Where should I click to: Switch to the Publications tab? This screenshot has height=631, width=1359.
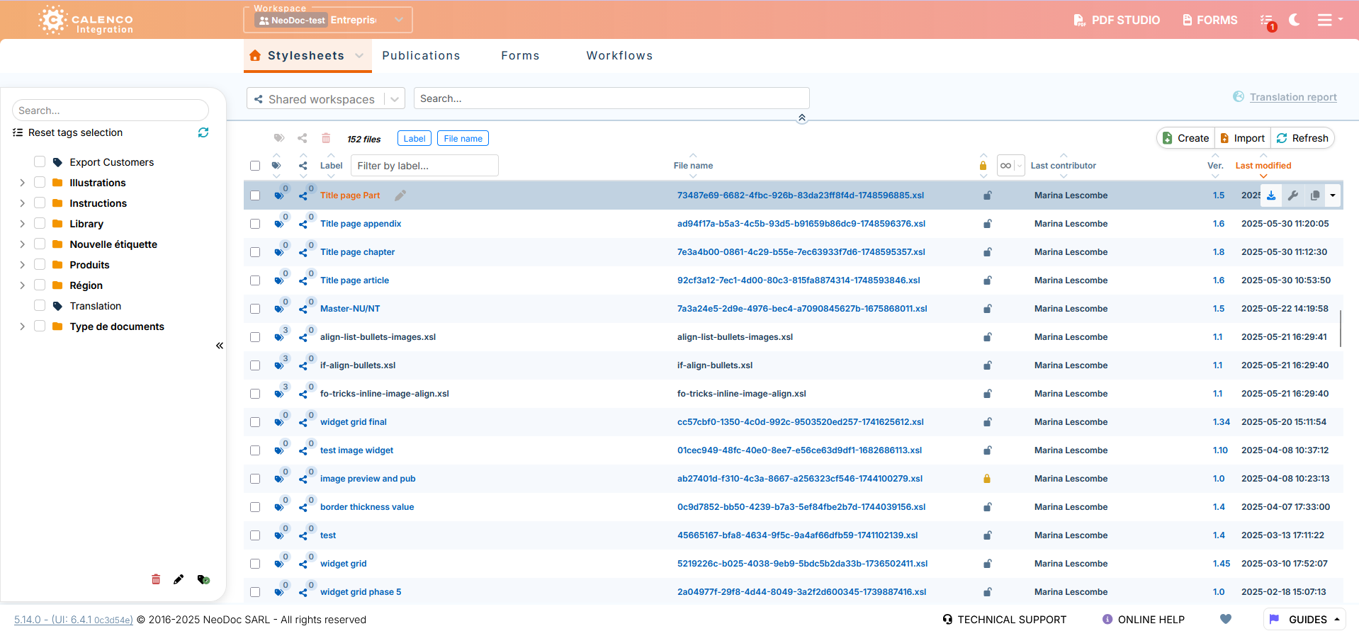[x=421, y=56]
